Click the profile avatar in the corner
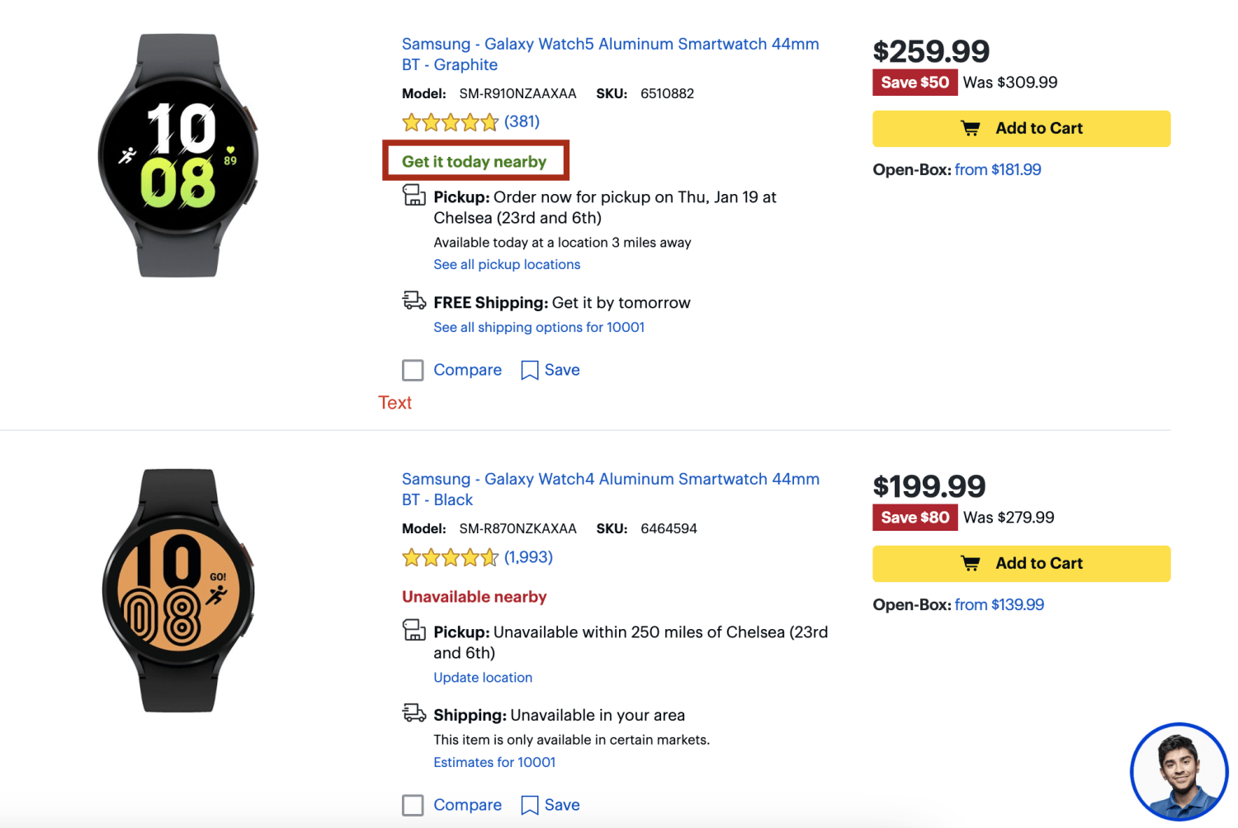This screenshot has height=828, width=1238. click(1179, 772)
